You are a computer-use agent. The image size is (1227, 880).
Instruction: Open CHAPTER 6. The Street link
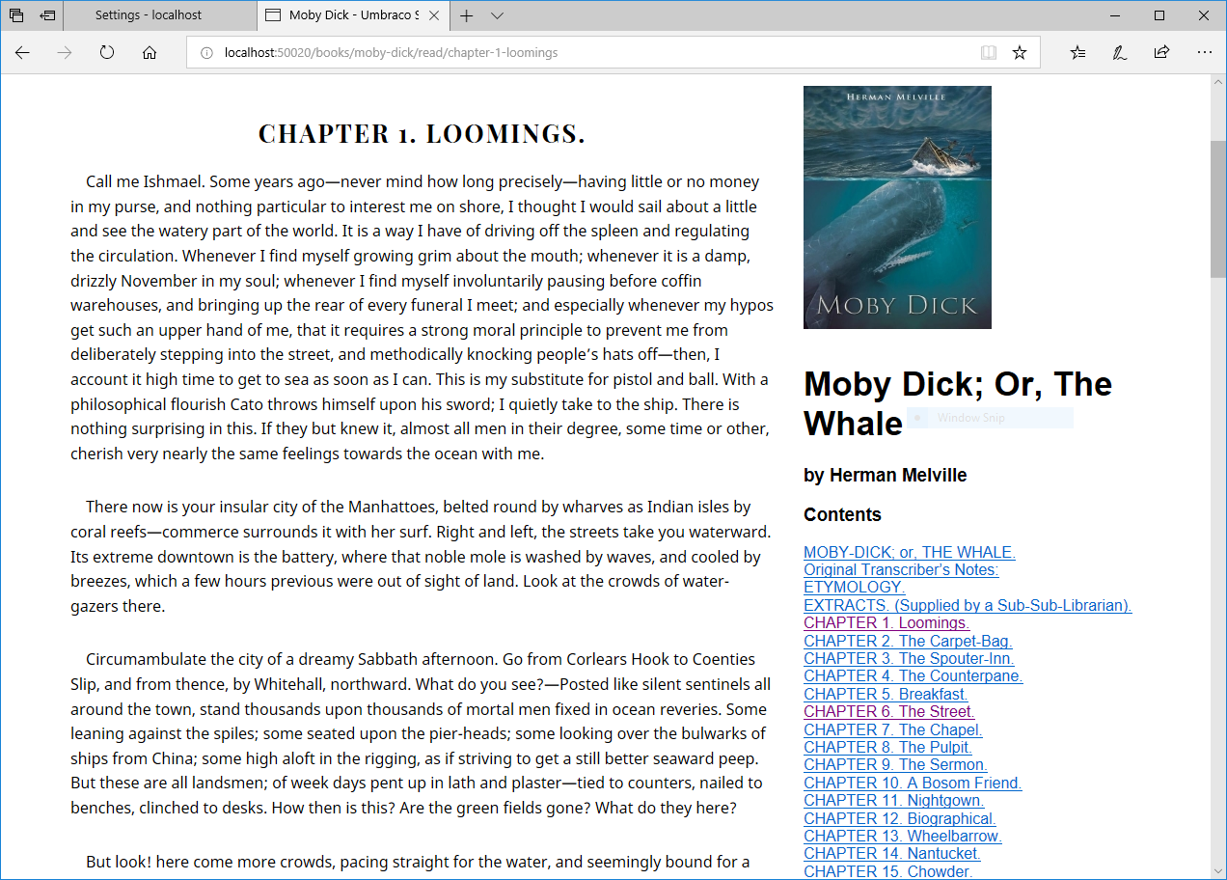(x=889, y=712)
